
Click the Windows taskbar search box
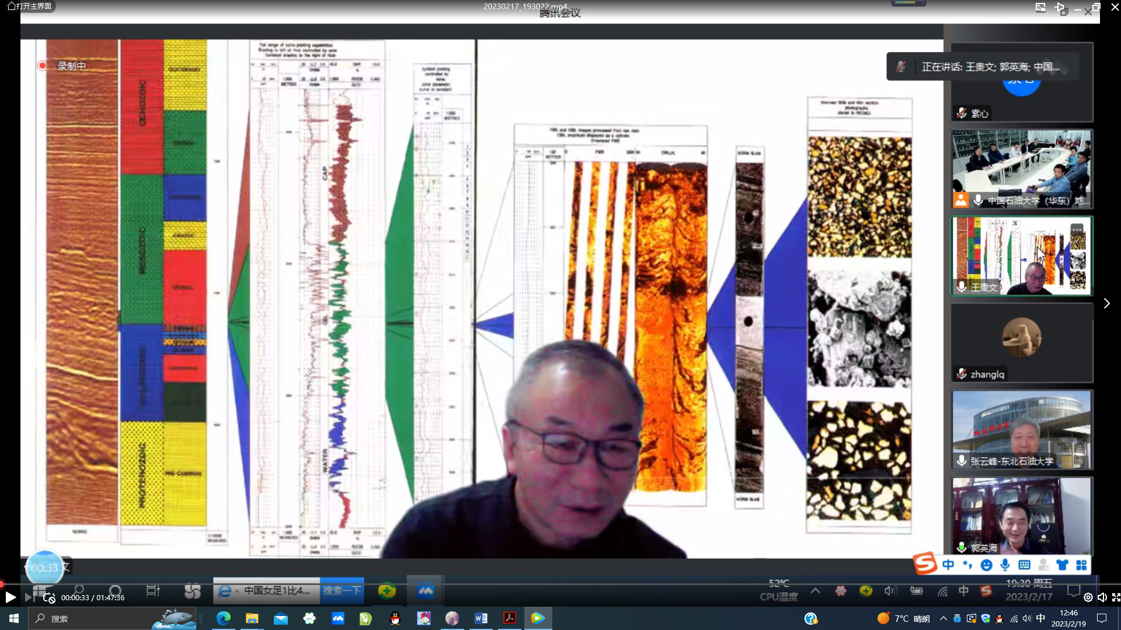click(88, 618)
